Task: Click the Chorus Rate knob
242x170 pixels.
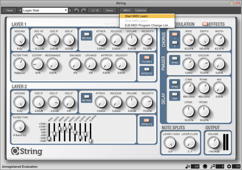Action: 189,40
